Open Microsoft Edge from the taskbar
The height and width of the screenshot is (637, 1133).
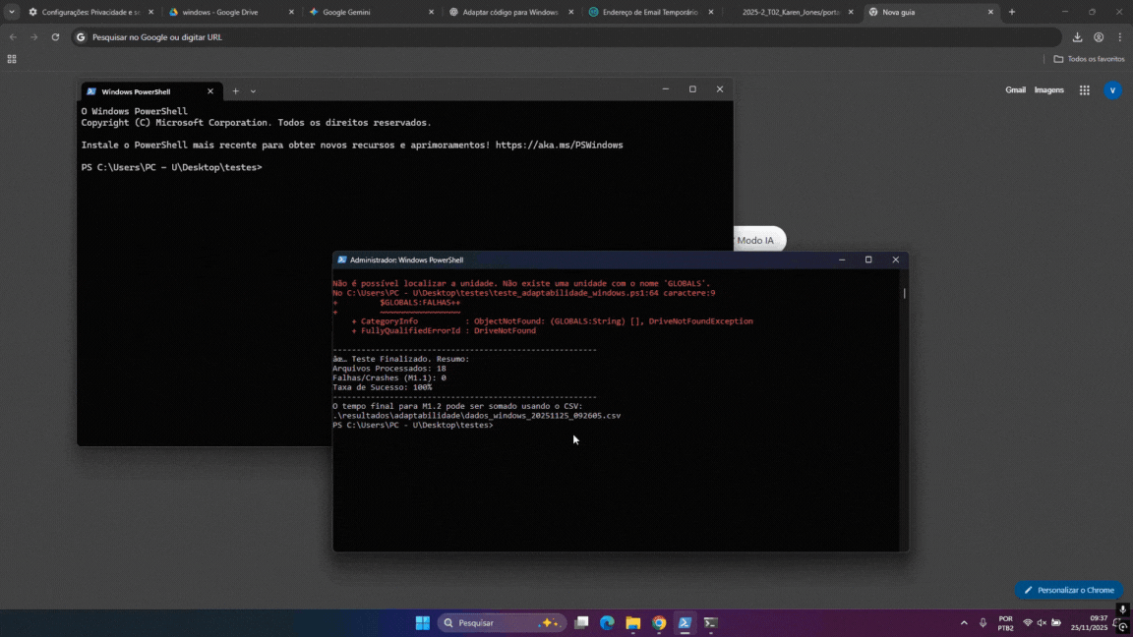tap(607, 623)
